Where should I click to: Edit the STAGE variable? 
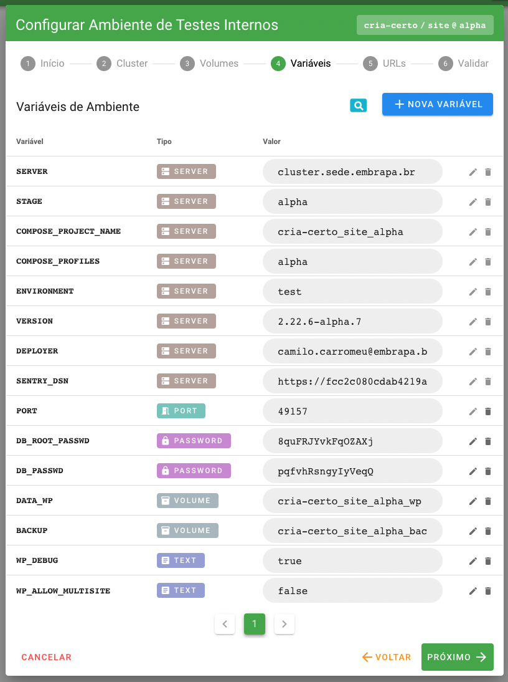click(473, 202)
